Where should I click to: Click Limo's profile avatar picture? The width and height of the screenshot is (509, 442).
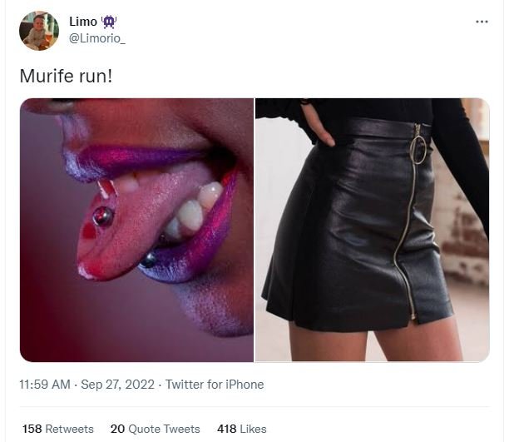click(x=39, y=31)
